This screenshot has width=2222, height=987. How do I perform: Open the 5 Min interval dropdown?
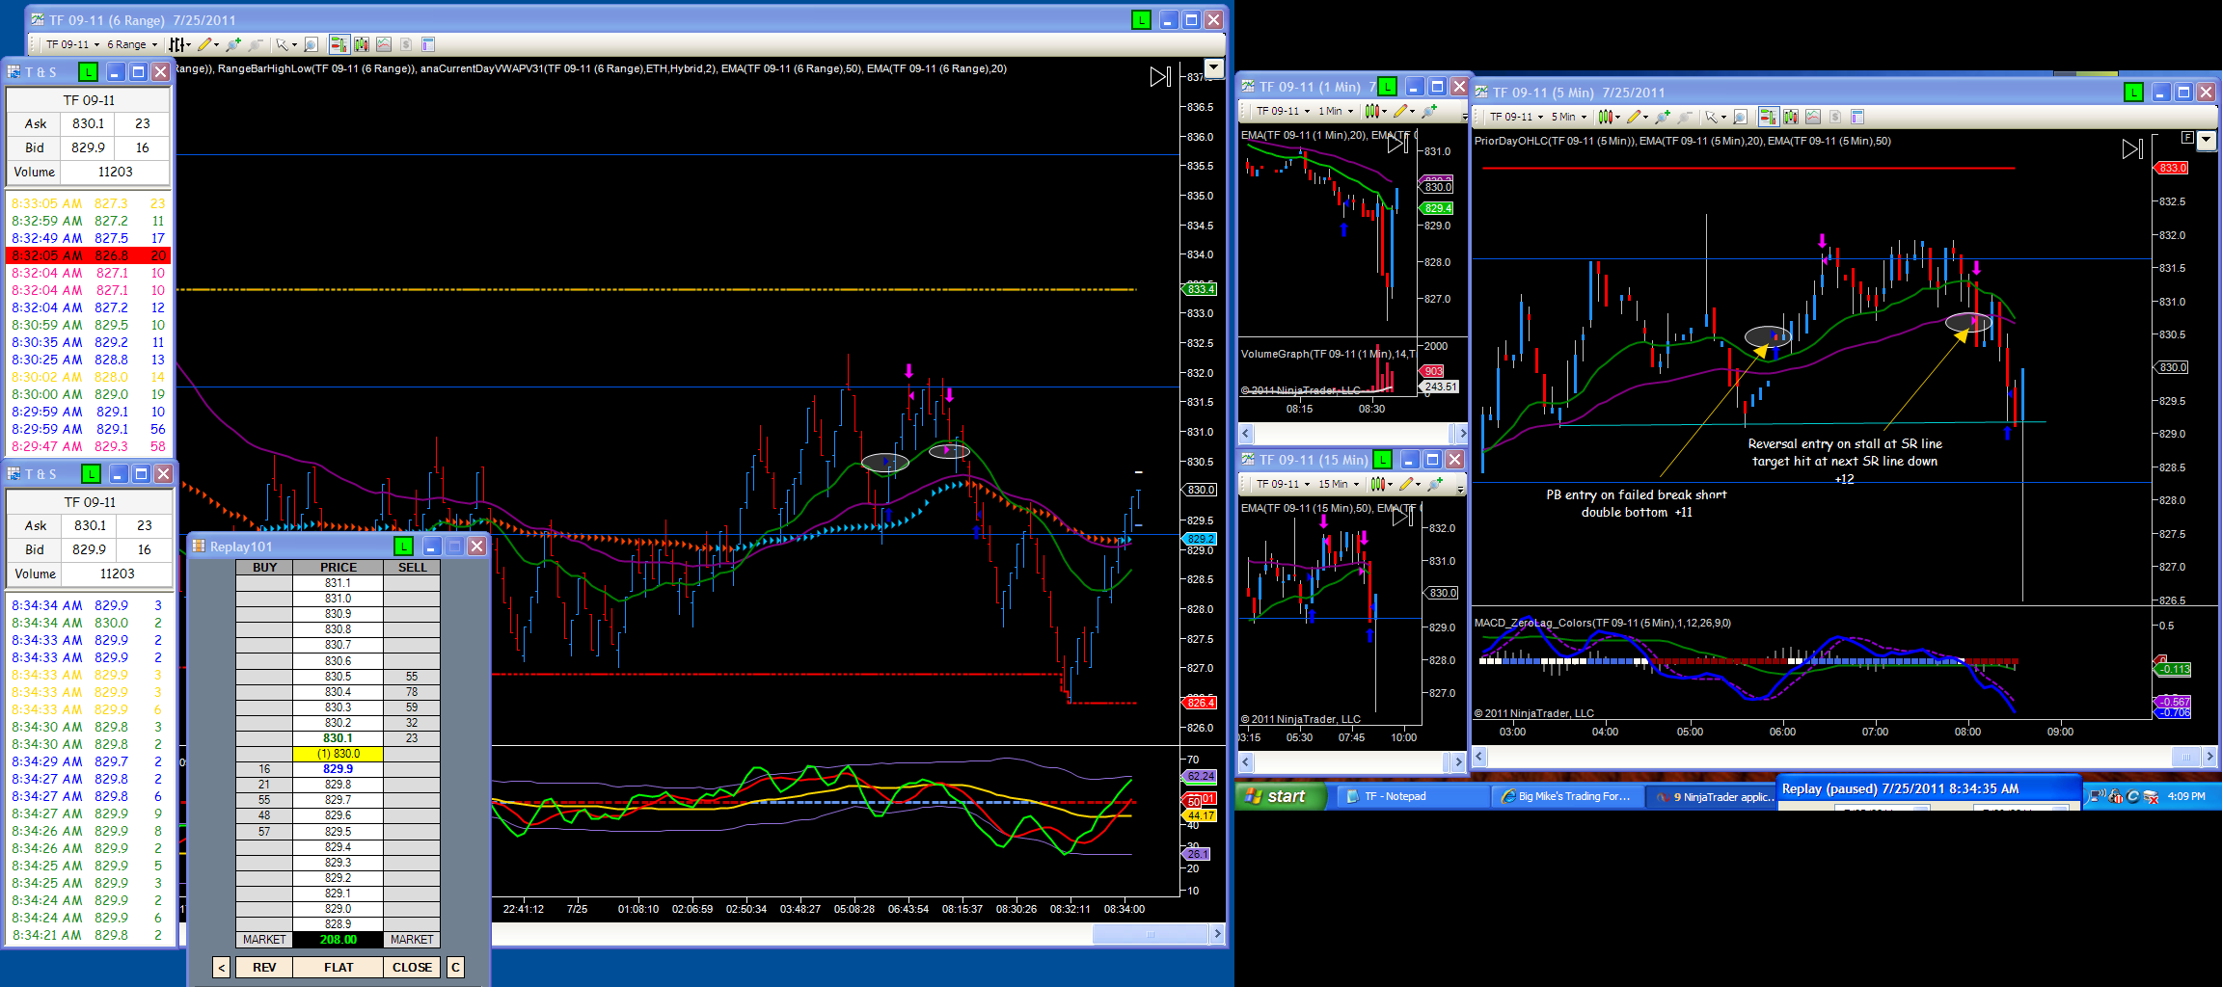click(1569, 117)
